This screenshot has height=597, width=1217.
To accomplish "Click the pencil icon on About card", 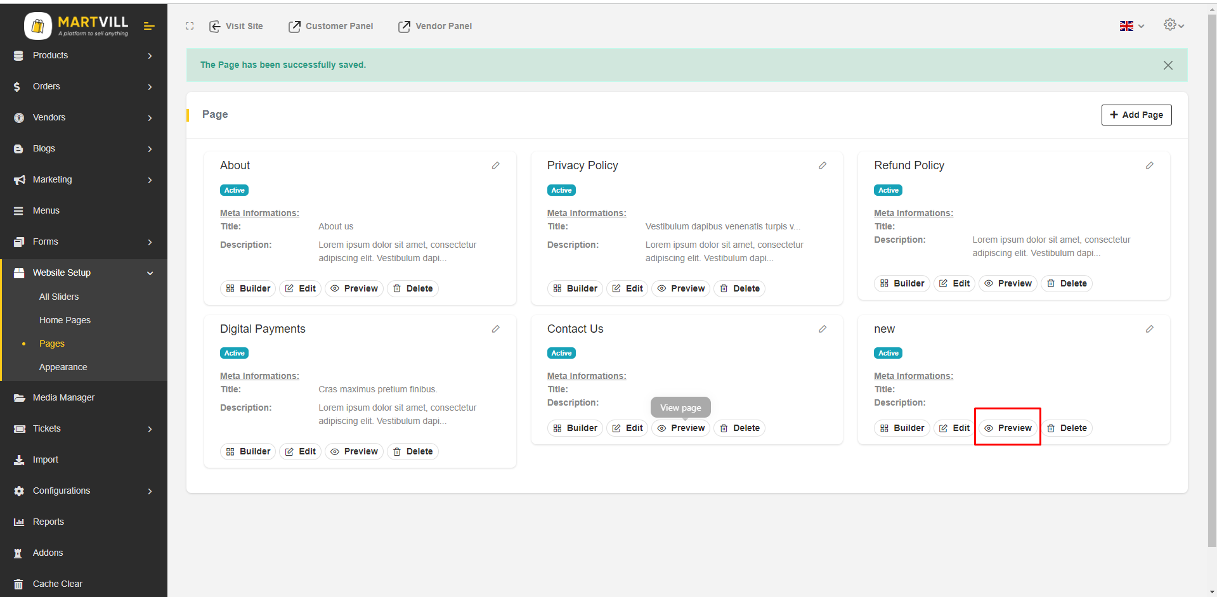I will (495, 165).
